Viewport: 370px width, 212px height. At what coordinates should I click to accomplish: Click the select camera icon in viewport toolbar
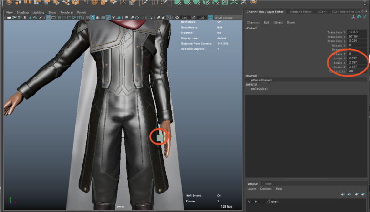click(x=8, y=18)
